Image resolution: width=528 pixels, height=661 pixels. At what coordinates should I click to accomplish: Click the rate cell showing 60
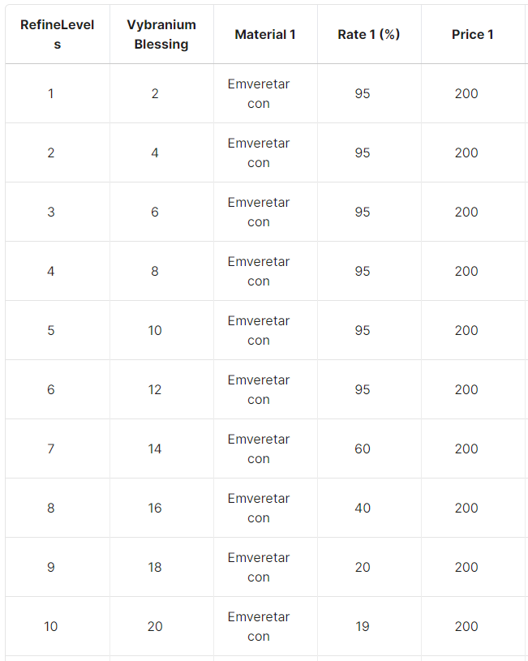tap(363, 449)
